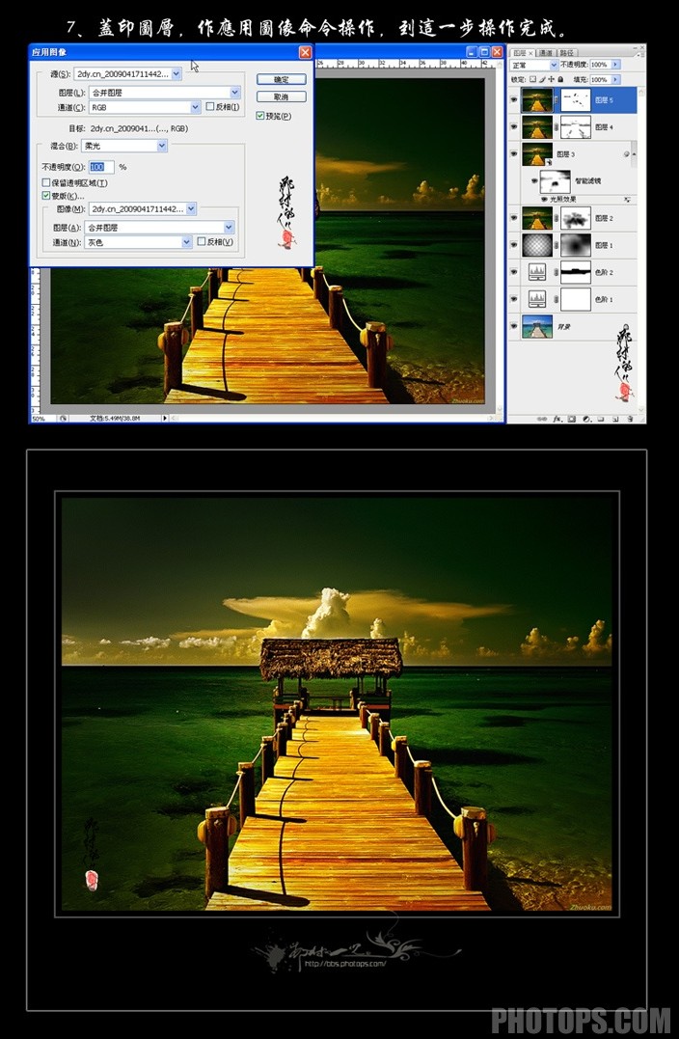The width and height of the screenshot is (679, 1039).
Task: Click the 填充 100% fill field
Action: tap(600, 79)
